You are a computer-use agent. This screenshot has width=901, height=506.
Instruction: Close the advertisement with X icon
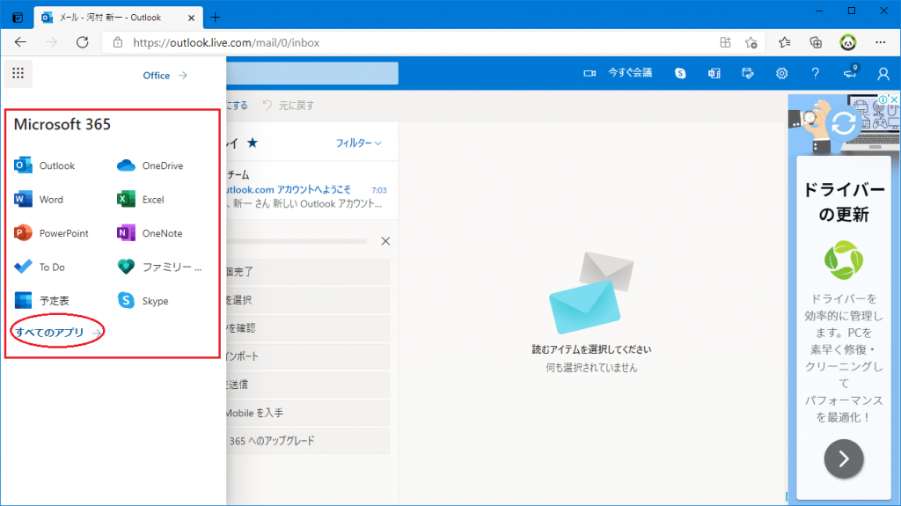coord(894,99)
